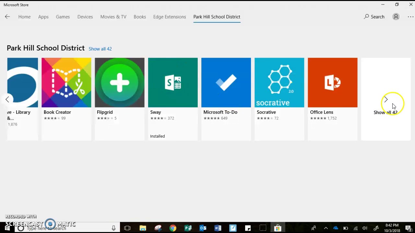Screen dimensions: 415x233
Task: Open the Socrative app tile
Action: pos(279,99)
